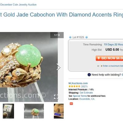Select the first thumbnail showing boxed ring

(x=8, y=111)
